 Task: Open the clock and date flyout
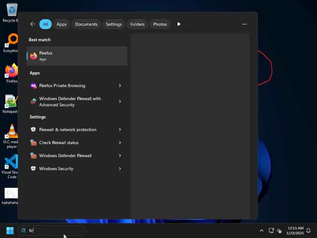(x=295, y=231)
